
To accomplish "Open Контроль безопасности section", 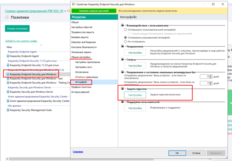I will coord(84,47).
